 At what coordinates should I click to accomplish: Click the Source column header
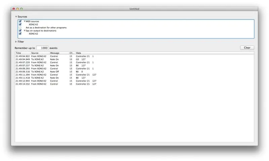point(40,53)
